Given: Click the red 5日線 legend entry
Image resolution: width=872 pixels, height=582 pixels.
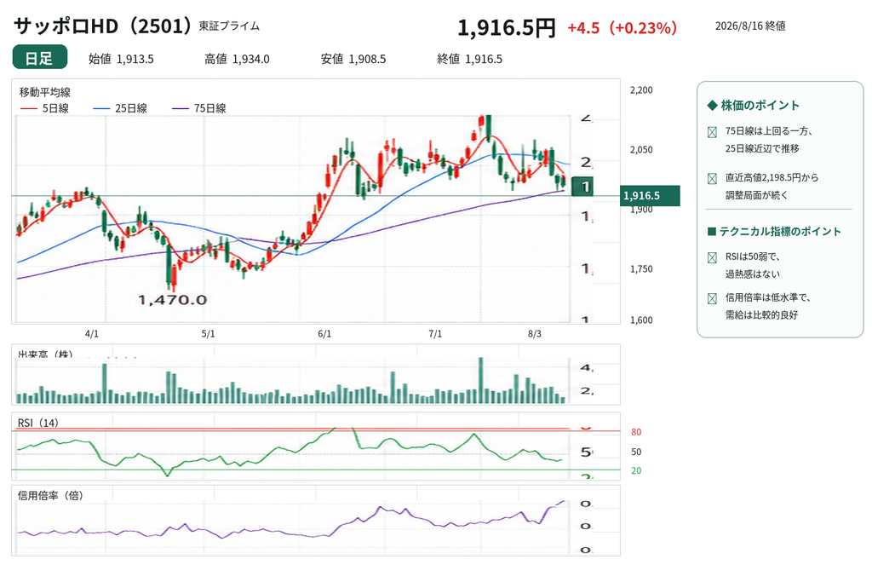Looking at the screenshot, I should click(44, 108).
